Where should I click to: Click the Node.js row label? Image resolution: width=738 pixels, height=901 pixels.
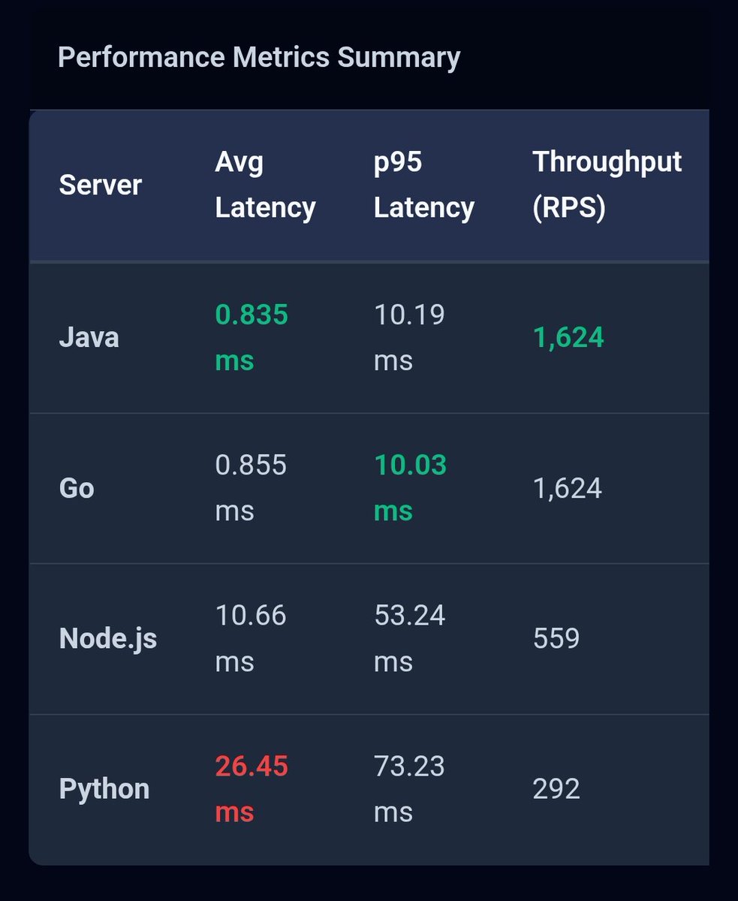[108, 639]
